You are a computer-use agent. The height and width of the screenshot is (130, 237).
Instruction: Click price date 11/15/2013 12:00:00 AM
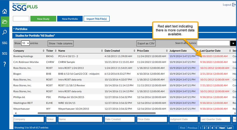tap(151, 86)
